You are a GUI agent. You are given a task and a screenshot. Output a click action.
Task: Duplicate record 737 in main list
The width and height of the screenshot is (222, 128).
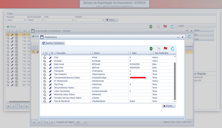16,45
